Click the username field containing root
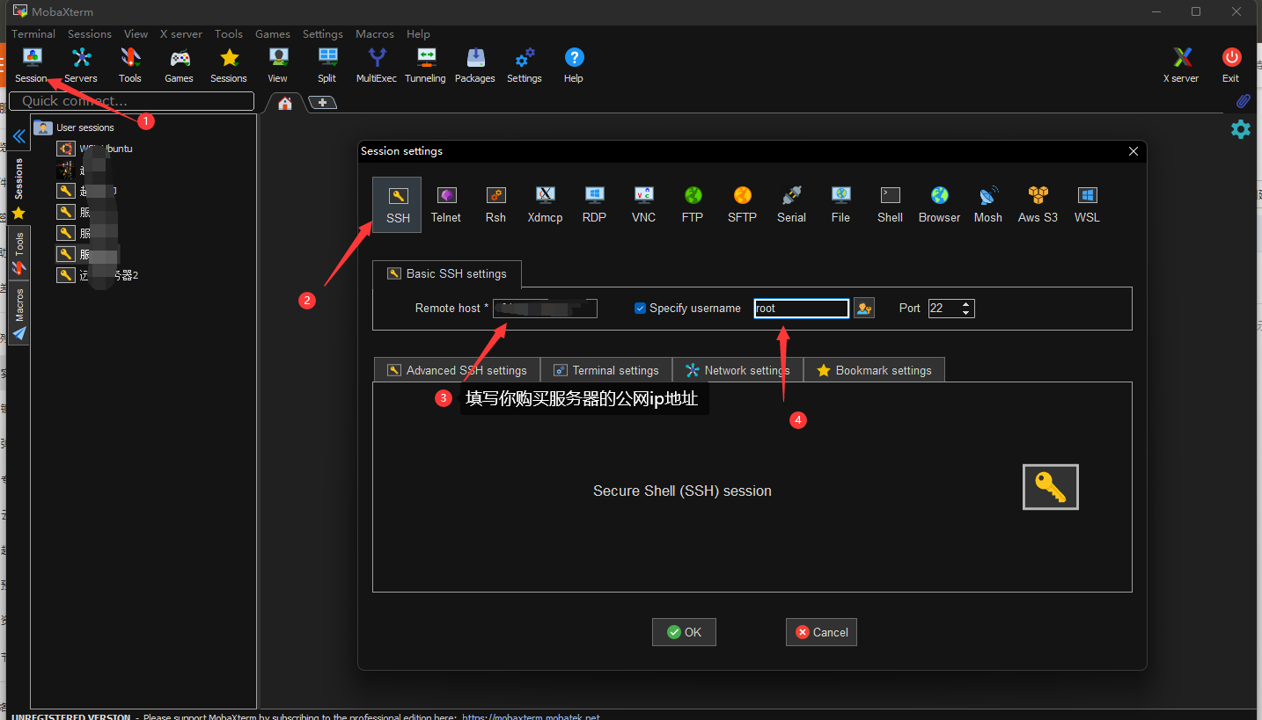This screenshot has width=1262, height=720. 802,309
